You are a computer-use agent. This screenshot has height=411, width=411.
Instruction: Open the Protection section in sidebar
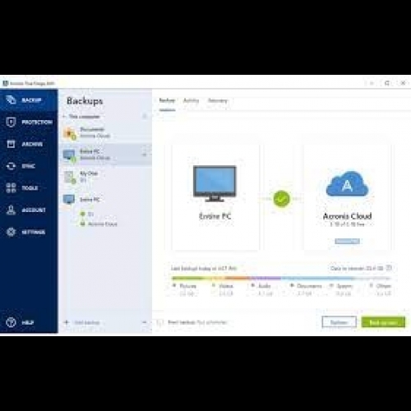pyautogui.click(x=29, y=122)
